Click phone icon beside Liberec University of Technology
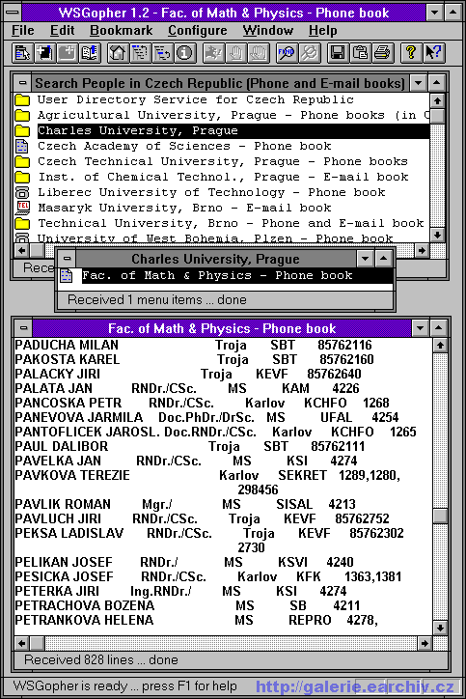 (x=22, y=192)
